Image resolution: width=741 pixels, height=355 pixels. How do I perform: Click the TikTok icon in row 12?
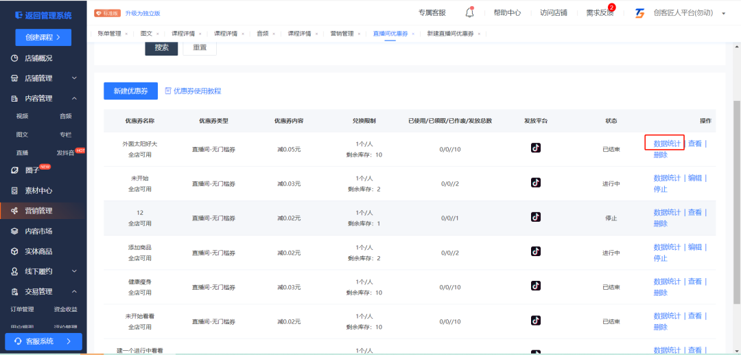click(x=535, y=217)
